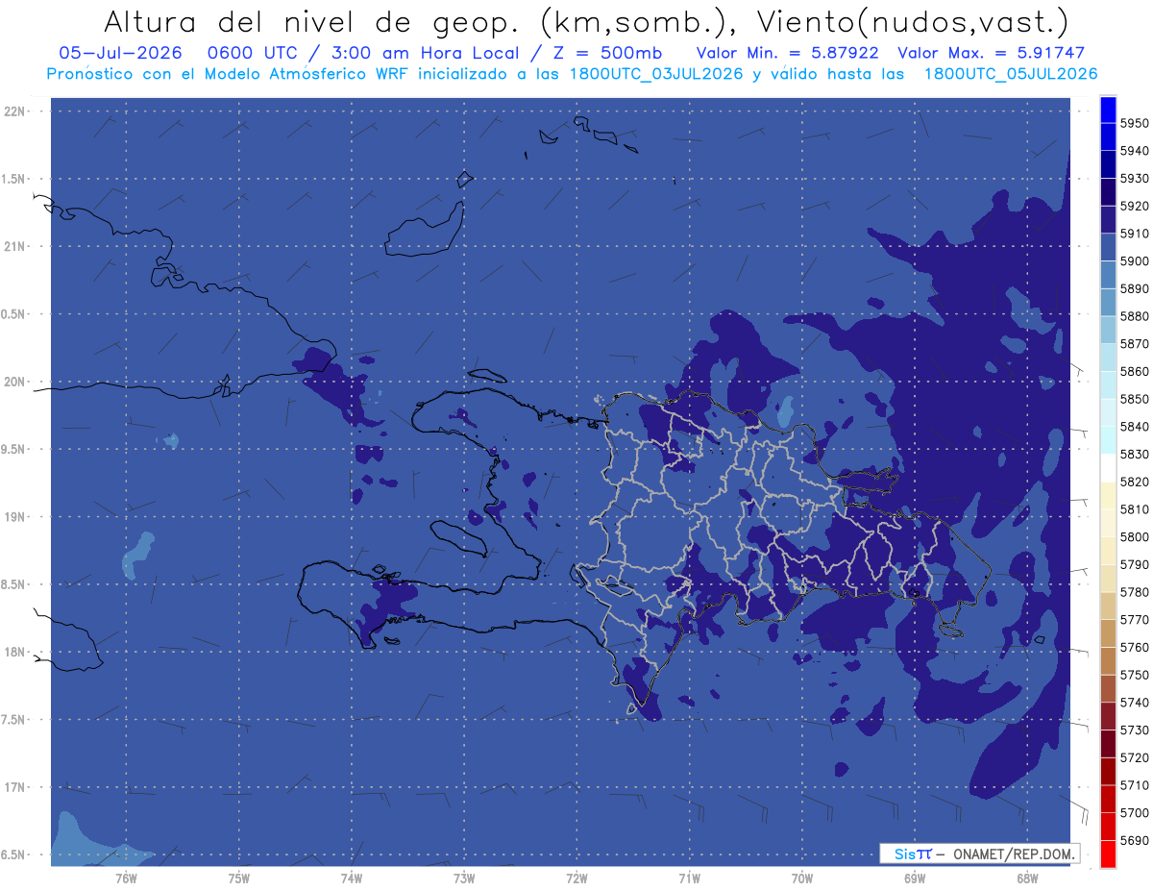Click 'Pronostico con el Modelo Atmosferico WRF' text

(229, 74)
